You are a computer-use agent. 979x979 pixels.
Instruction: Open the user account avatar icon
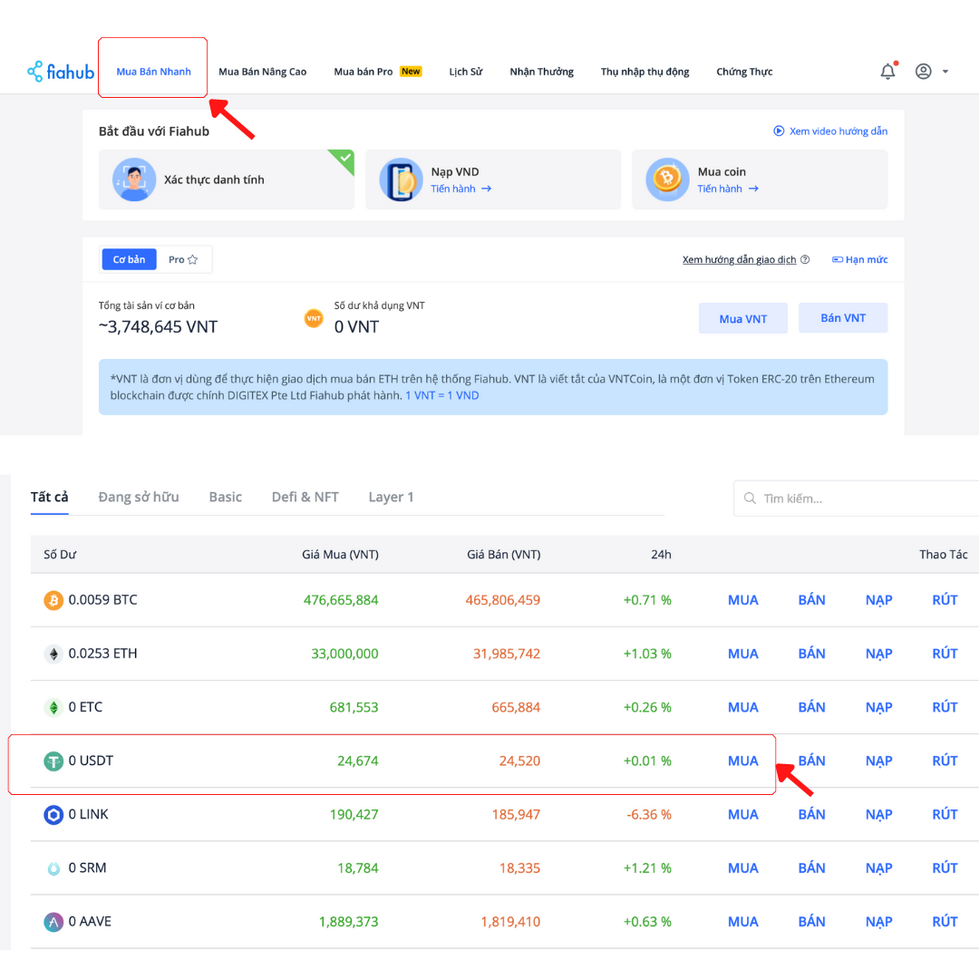point(924,72)
